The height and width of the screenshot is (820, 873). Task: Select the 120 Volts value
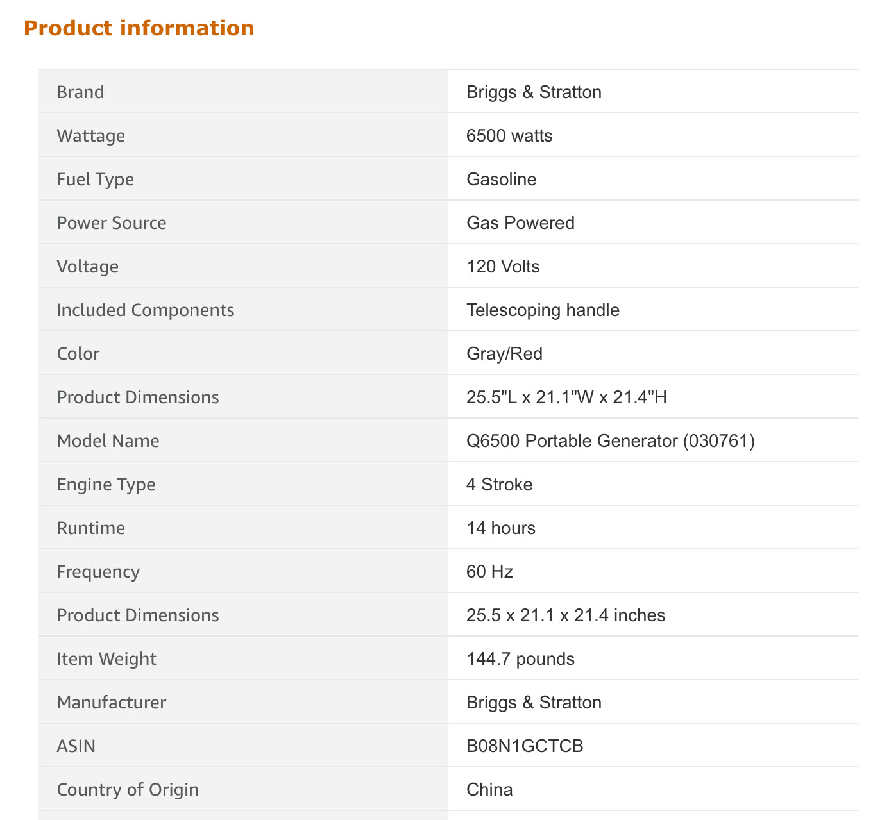click(503, 267)
